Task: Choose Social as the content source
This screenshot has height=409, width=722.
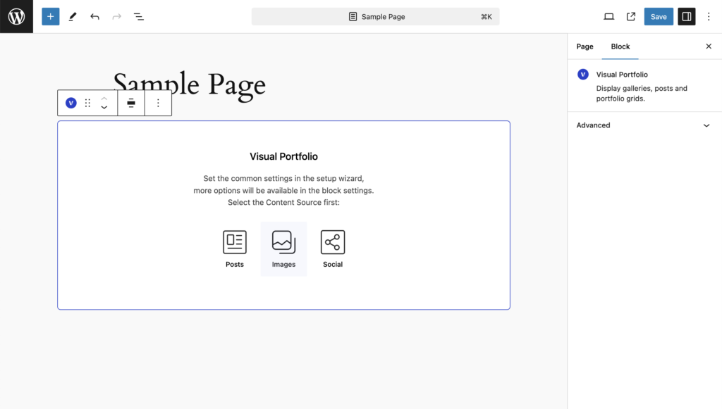Action: pos(333,249)
